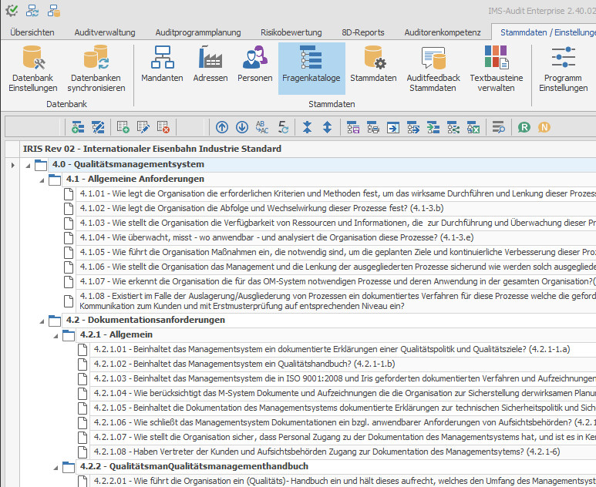Click the add catalog node icon

78,127
